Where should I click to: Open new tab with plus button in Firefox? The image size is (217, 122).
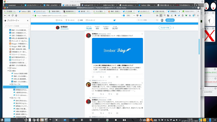pyautogui.click(x=198, y=11)
